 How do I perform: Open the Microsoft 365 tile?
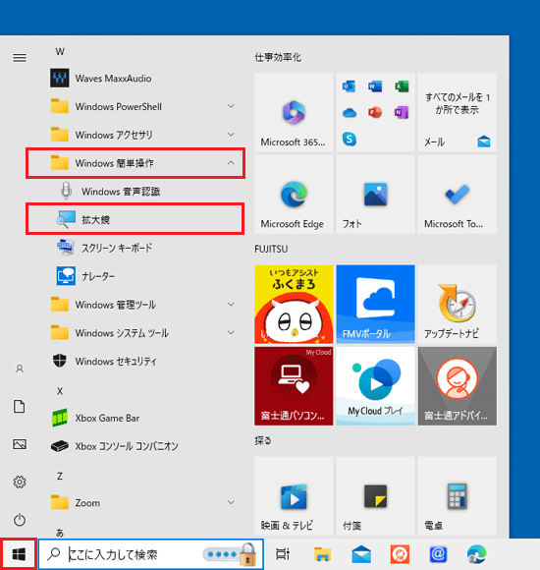pyautogui.click(x=294, y=112)
